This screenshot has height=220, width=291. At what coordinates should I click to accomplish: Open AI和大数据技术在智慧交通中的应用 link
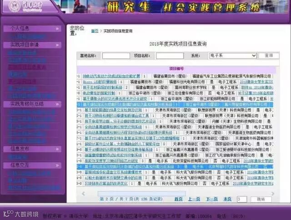[x=113, y=178]
